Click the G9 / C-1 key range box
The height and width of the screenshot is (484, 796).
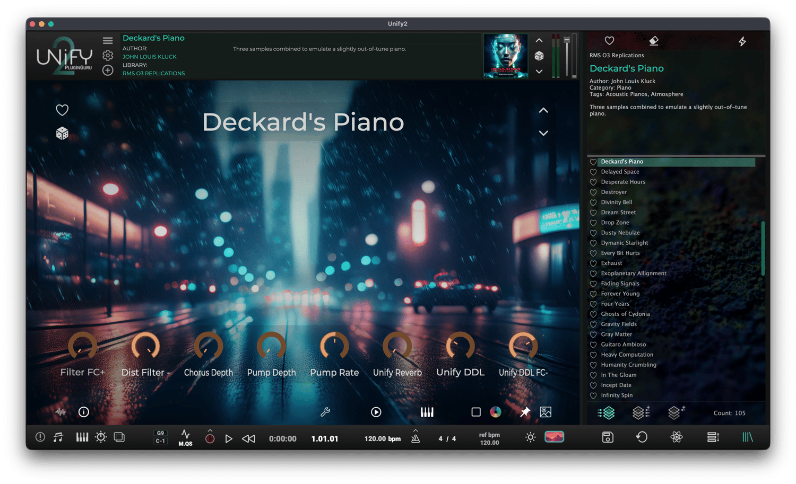pyautogui.click(x=160, y=437)
